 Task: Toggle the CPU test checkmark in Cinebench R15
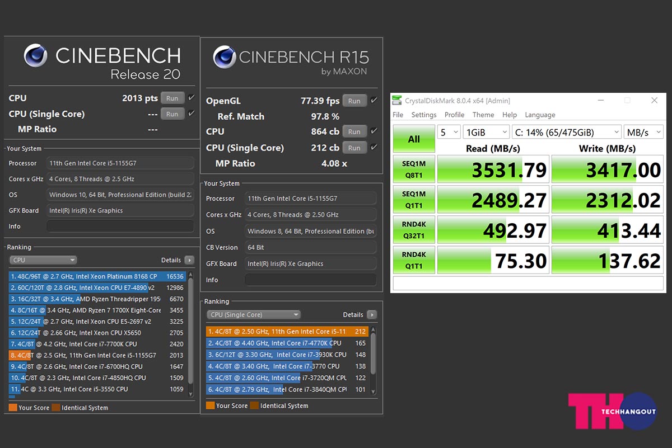click(374, 131)
